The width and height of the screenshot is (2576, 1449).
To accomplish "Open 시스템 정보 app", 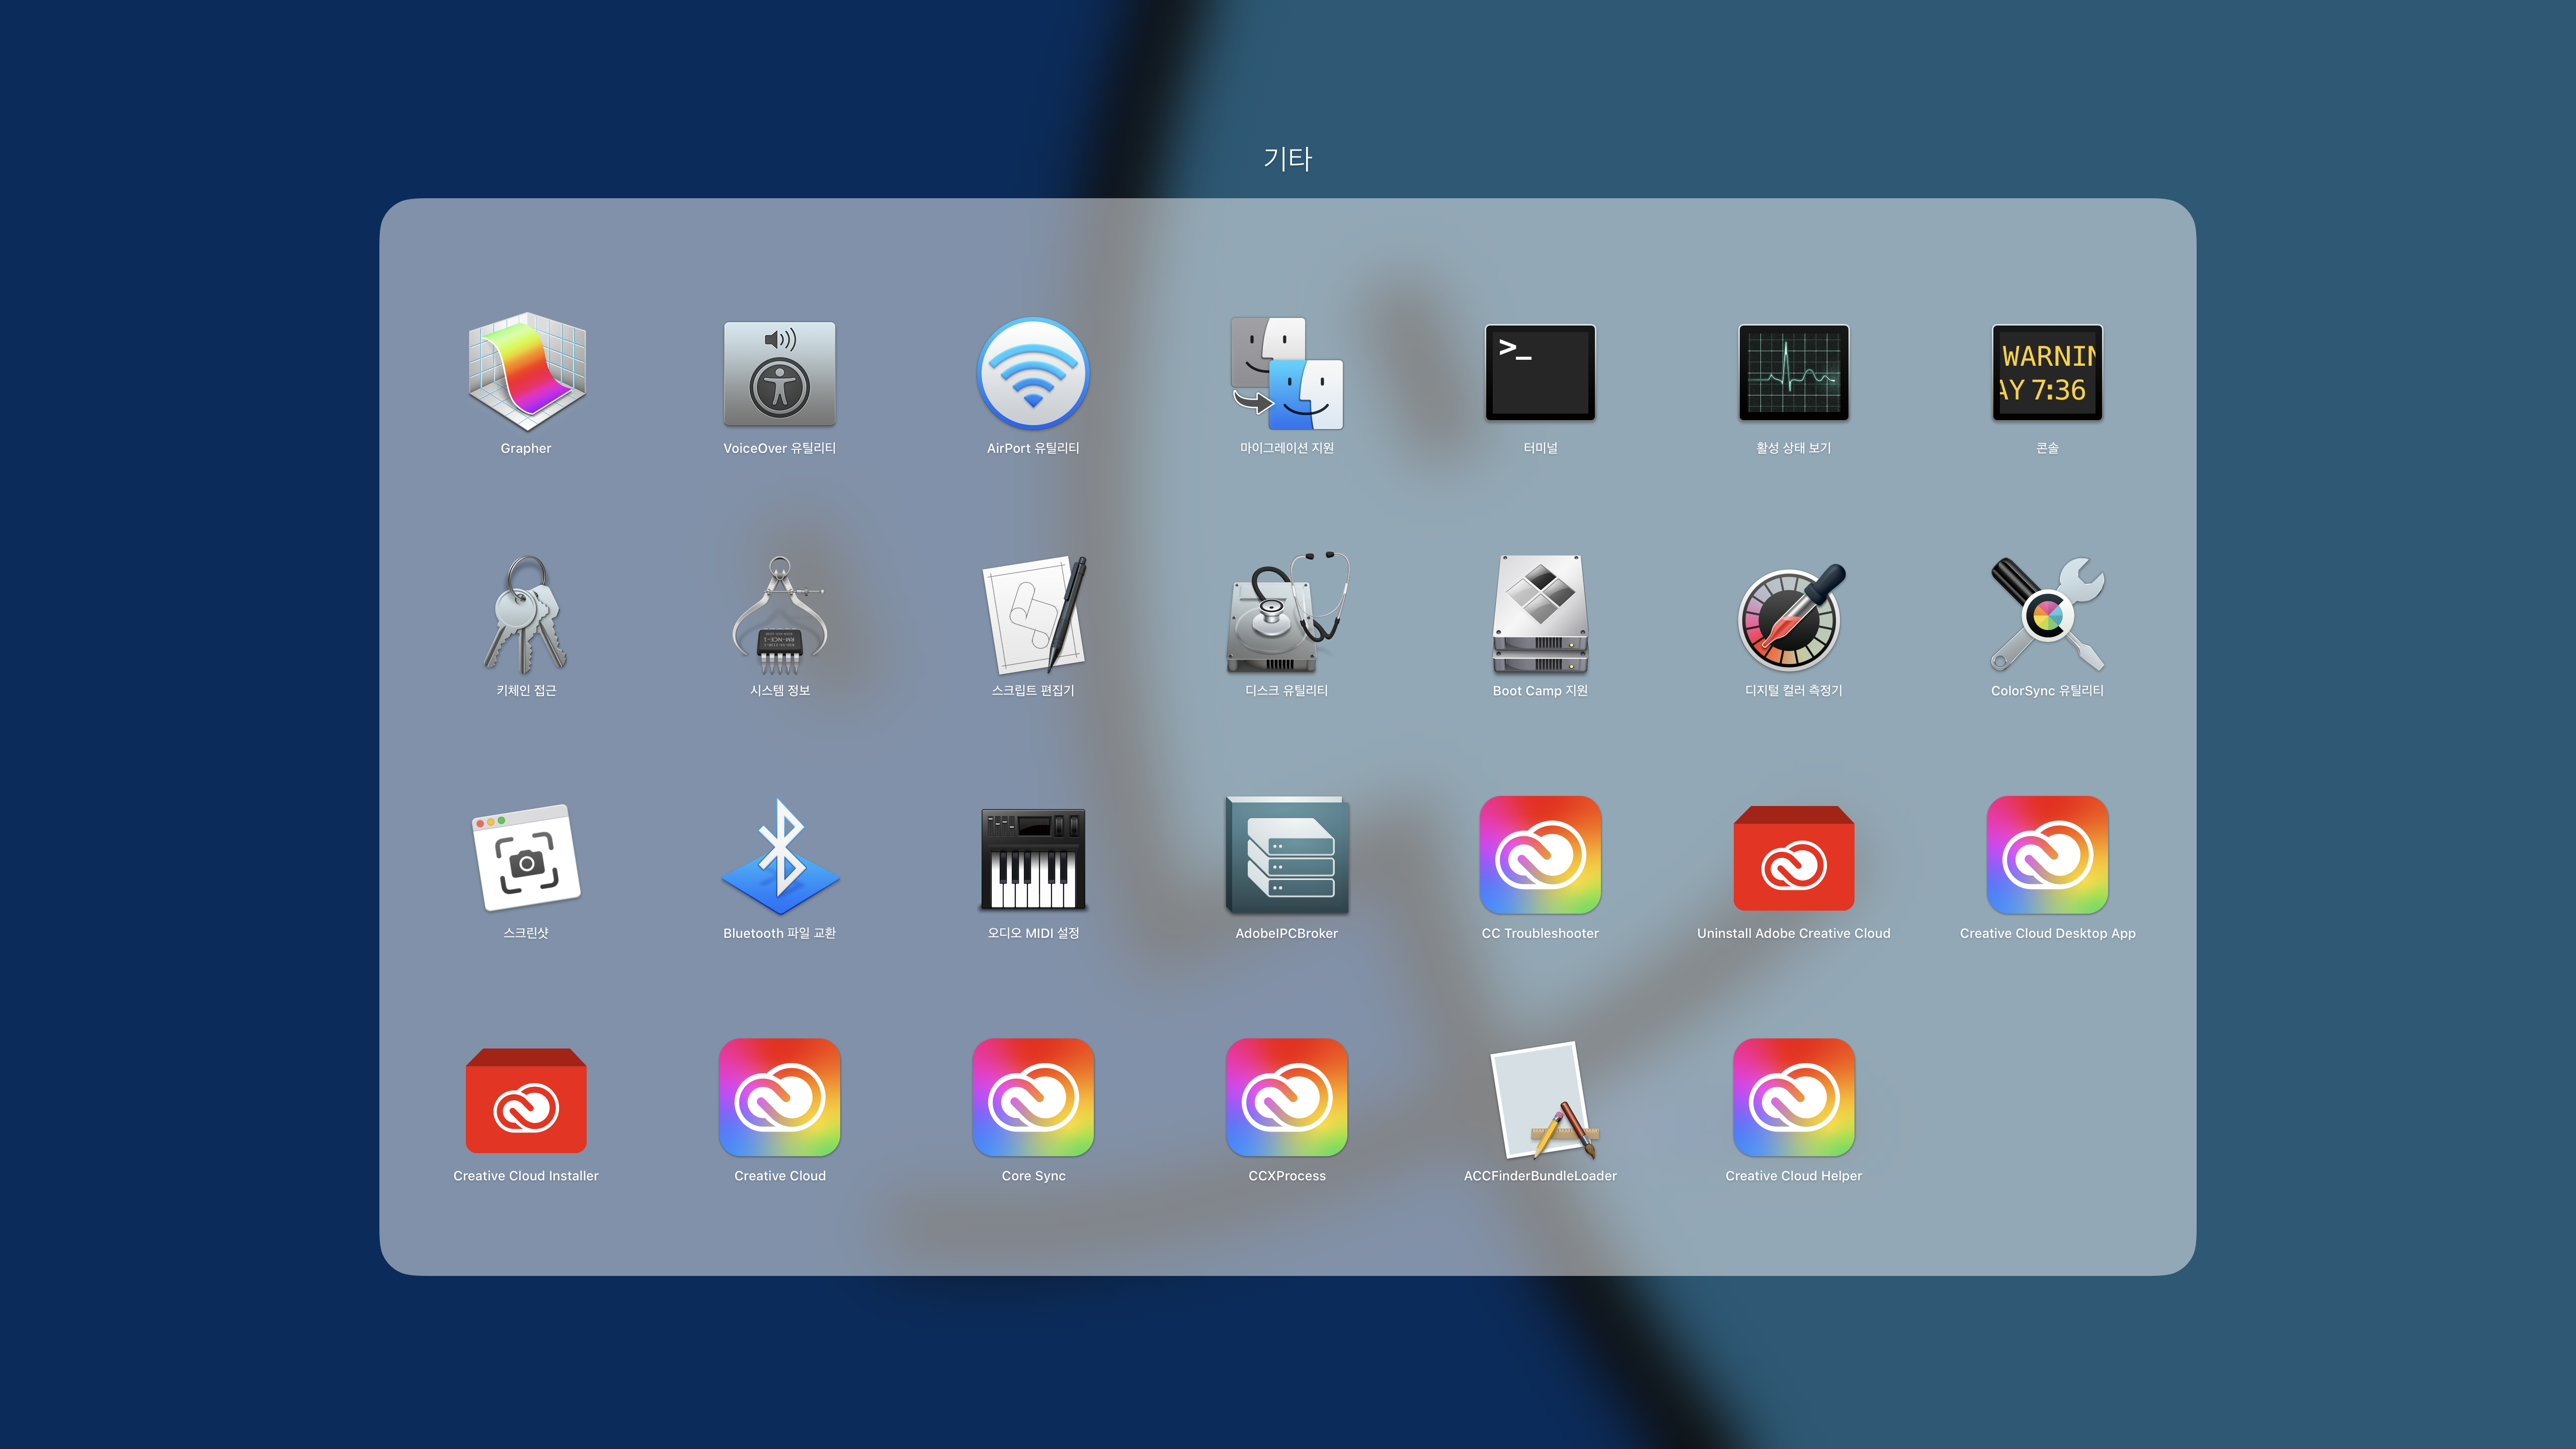I will [x=779, y=614].
